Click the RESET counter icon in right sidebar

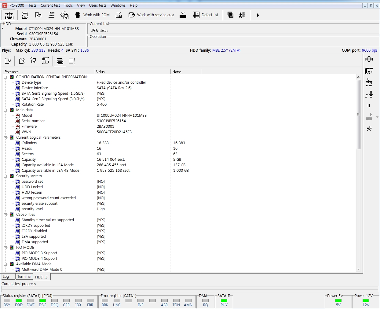click(369, 83)
